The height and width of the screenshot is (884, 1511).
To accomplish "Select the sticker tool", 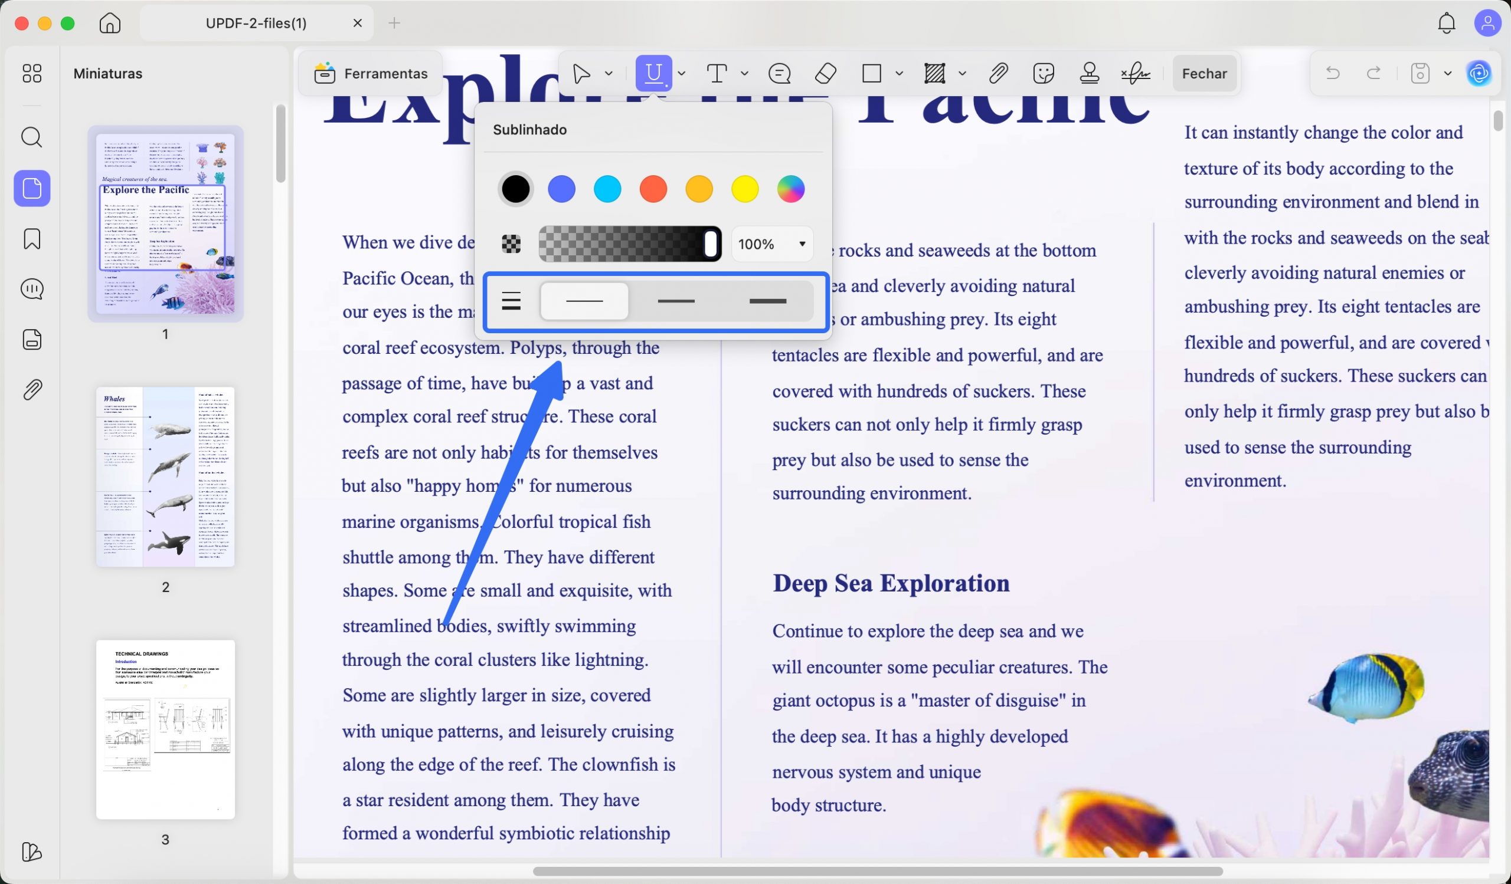I will point(1044,73).
